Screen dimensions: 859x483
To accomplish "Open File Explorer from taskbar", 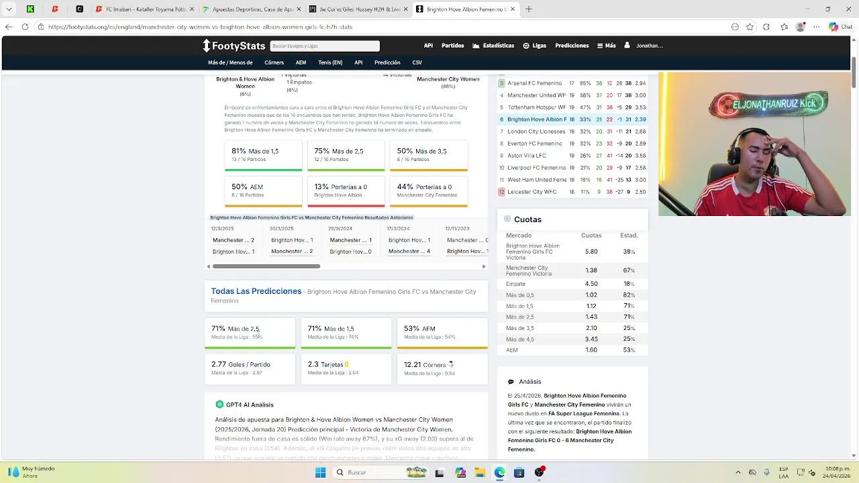I will click(x=480, y=472).
